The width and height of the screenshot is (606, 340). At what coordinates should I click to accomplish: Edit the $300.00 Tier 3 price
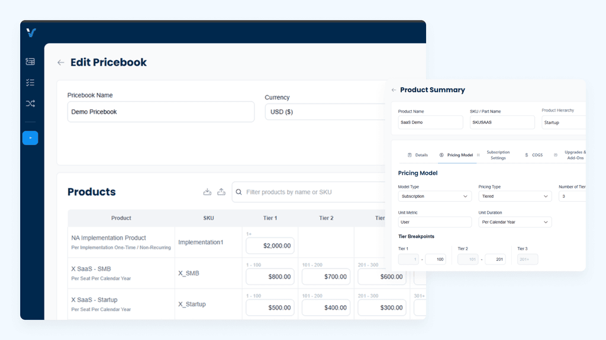coord(382,308)
